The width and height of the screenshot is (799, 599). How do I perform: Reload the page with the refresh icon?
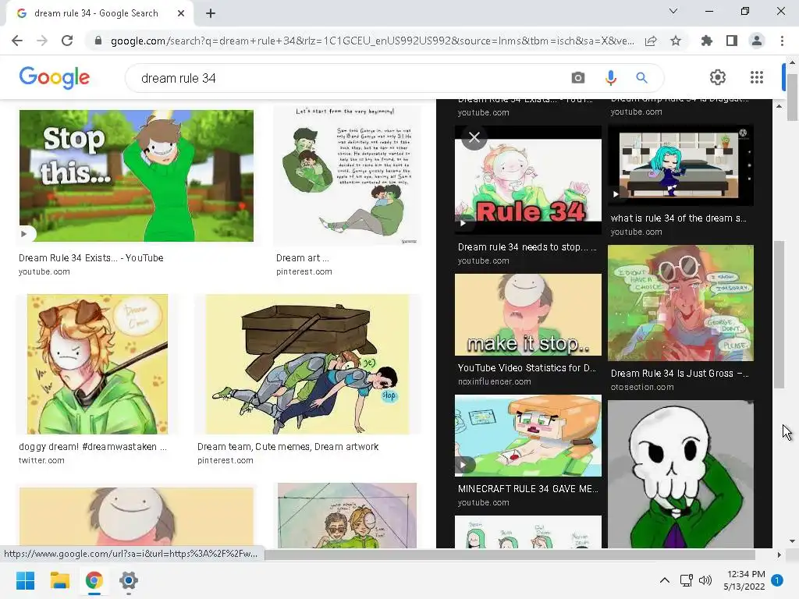pyautogui.click(x=67, y=41)
